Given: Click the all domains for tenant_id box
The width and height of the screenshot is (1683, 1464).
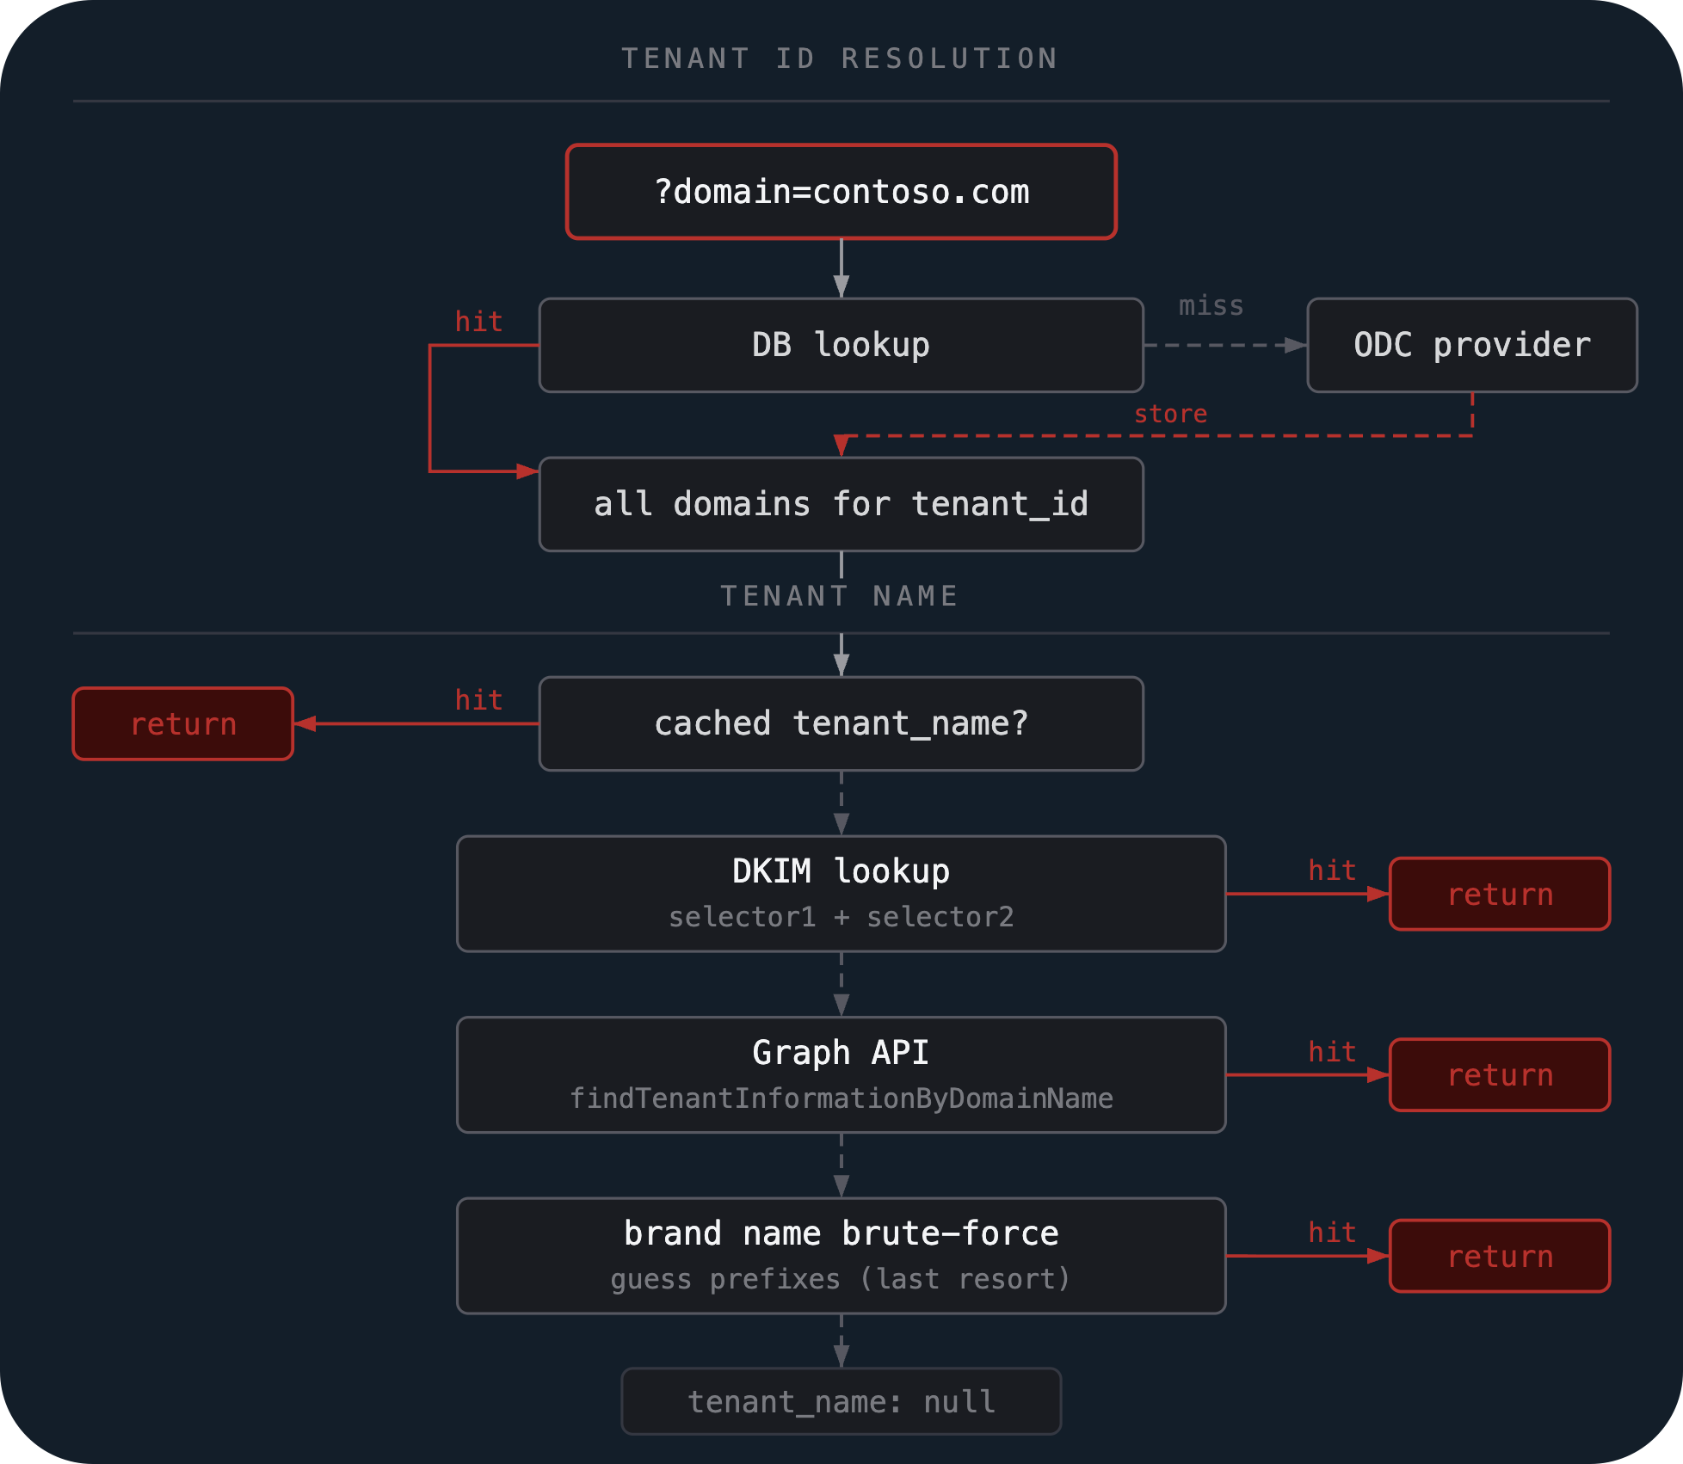Looking at the screenshot, I should (x=841, y=504).
